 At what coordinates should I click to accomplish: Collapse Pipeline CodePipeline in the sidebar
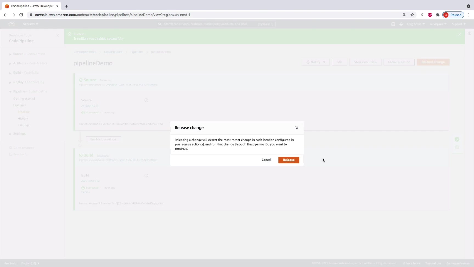coord(10,91)
